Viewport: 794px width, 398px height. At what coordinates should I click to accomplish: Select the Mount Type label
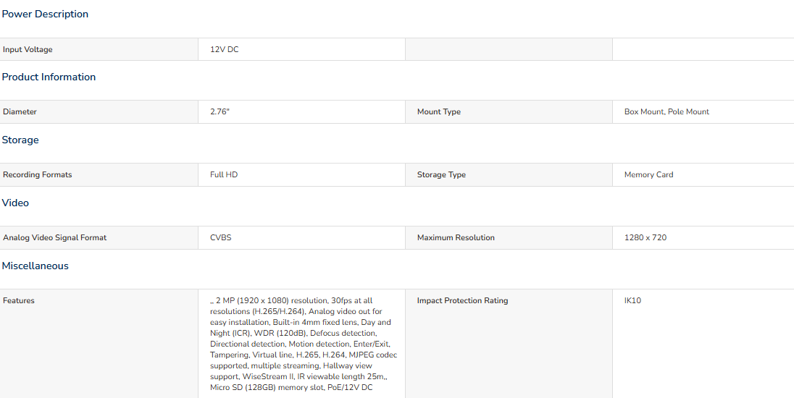[438, 111]
